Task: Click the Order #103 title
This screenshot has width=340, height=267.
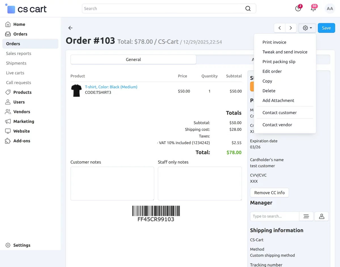Action: coord(90,41)
